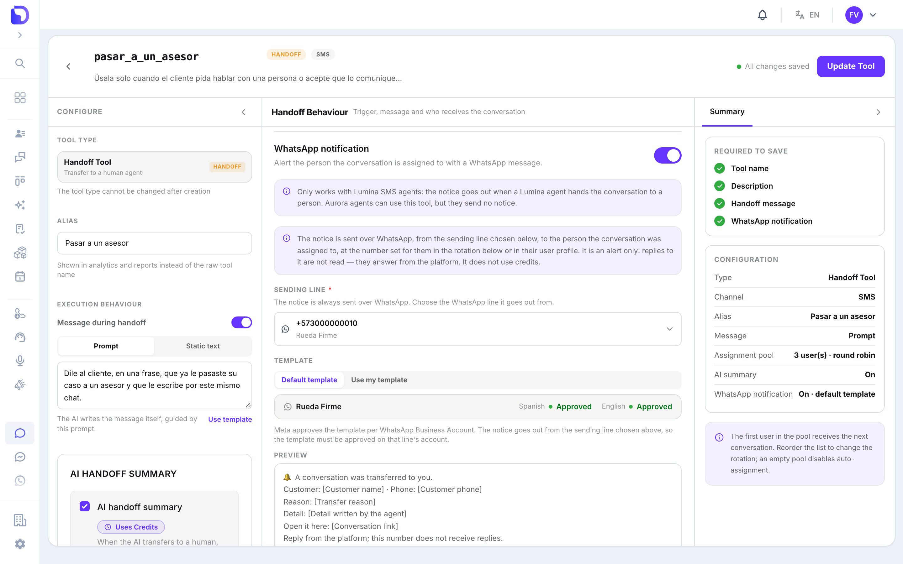Image resolution: width=903 pixels, height=564 pixels.
Task: Open the sending line +573000000010 dropdown
Action: pos(478,329)
